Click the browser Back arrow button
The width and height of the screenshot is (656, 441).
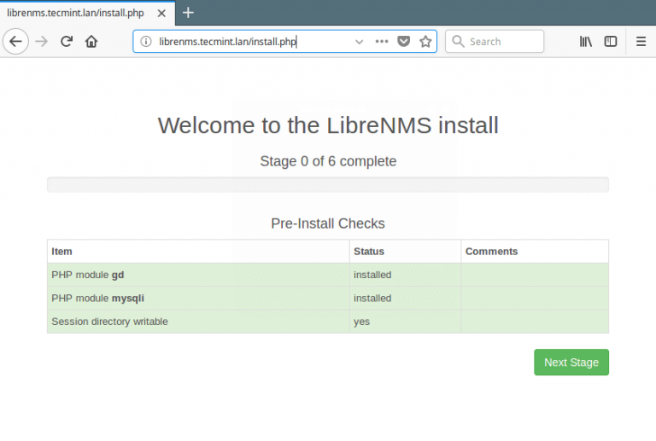[15, 41]
